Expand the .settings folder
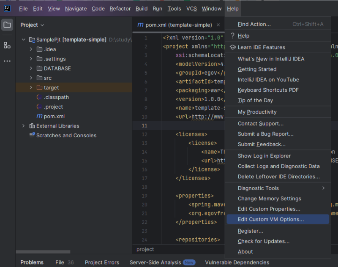 point(31,59)
